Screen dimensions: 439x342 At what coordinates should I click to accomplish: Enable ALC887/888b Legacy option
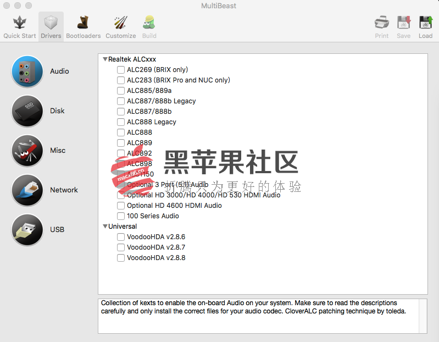coord(121,101)
